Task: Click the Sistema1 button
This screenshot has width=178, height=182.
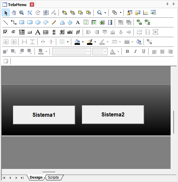Action: click(x=44, y=115)
